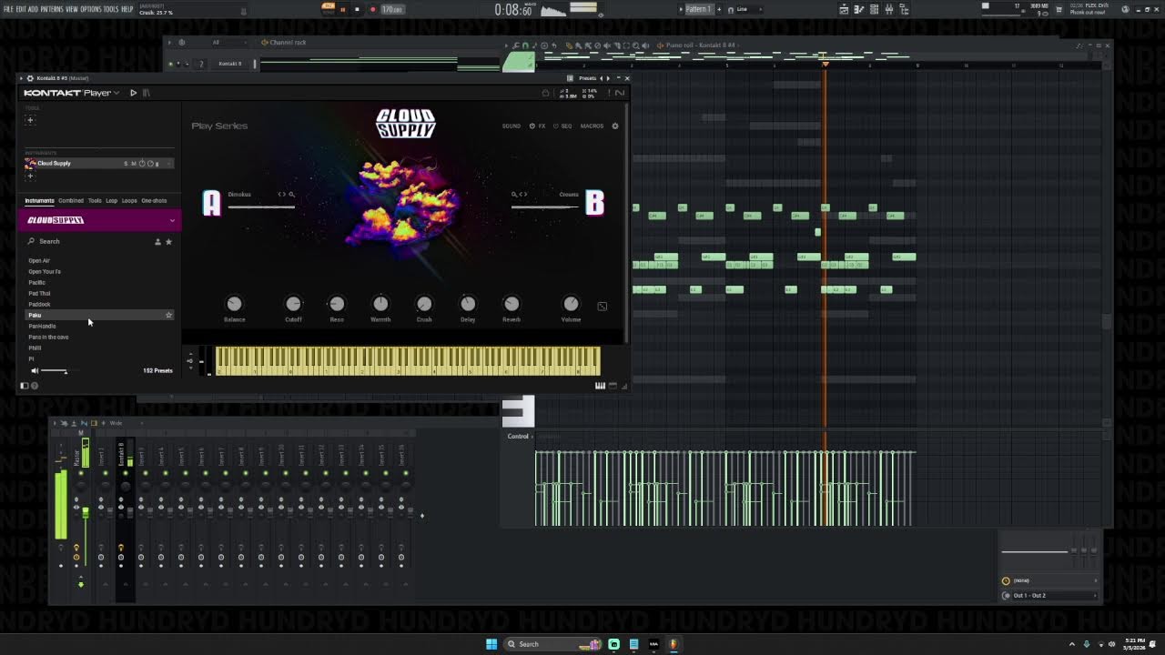This screenshot has height=655, width=1165.
Task: Show user presets with person filter
Action: coord(157,241)
